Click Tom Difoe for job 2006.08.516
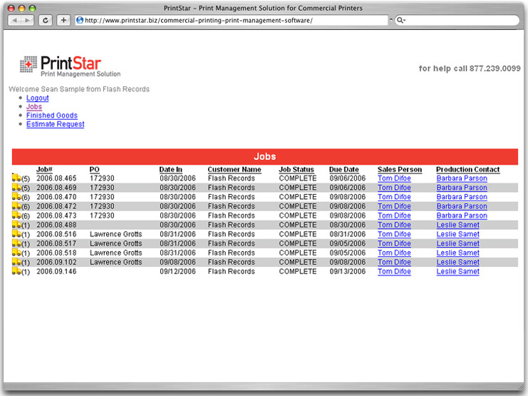The height and width of the screenshot is (396, 528). (x=394, y=234)
